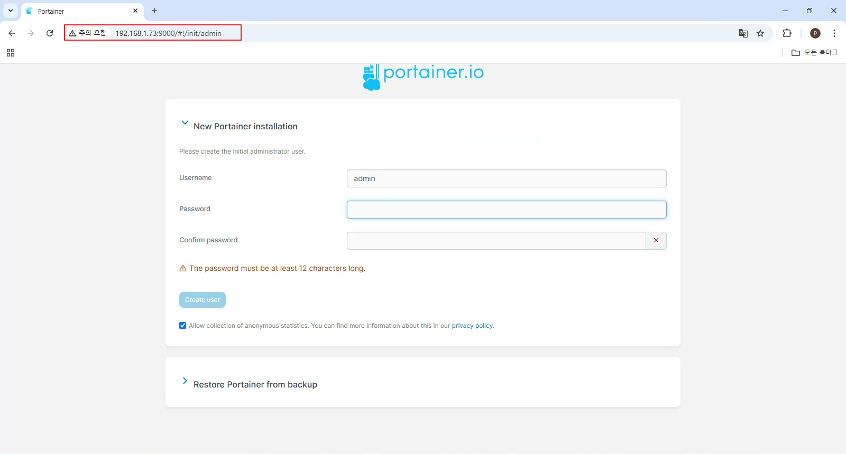Uncheck anonymous statistics collection checkbox
846x454 pixels.
[x=183, y=326]
